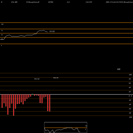133x133 pixels.
Task: Click the MR axis label 40
Action: 130,88
